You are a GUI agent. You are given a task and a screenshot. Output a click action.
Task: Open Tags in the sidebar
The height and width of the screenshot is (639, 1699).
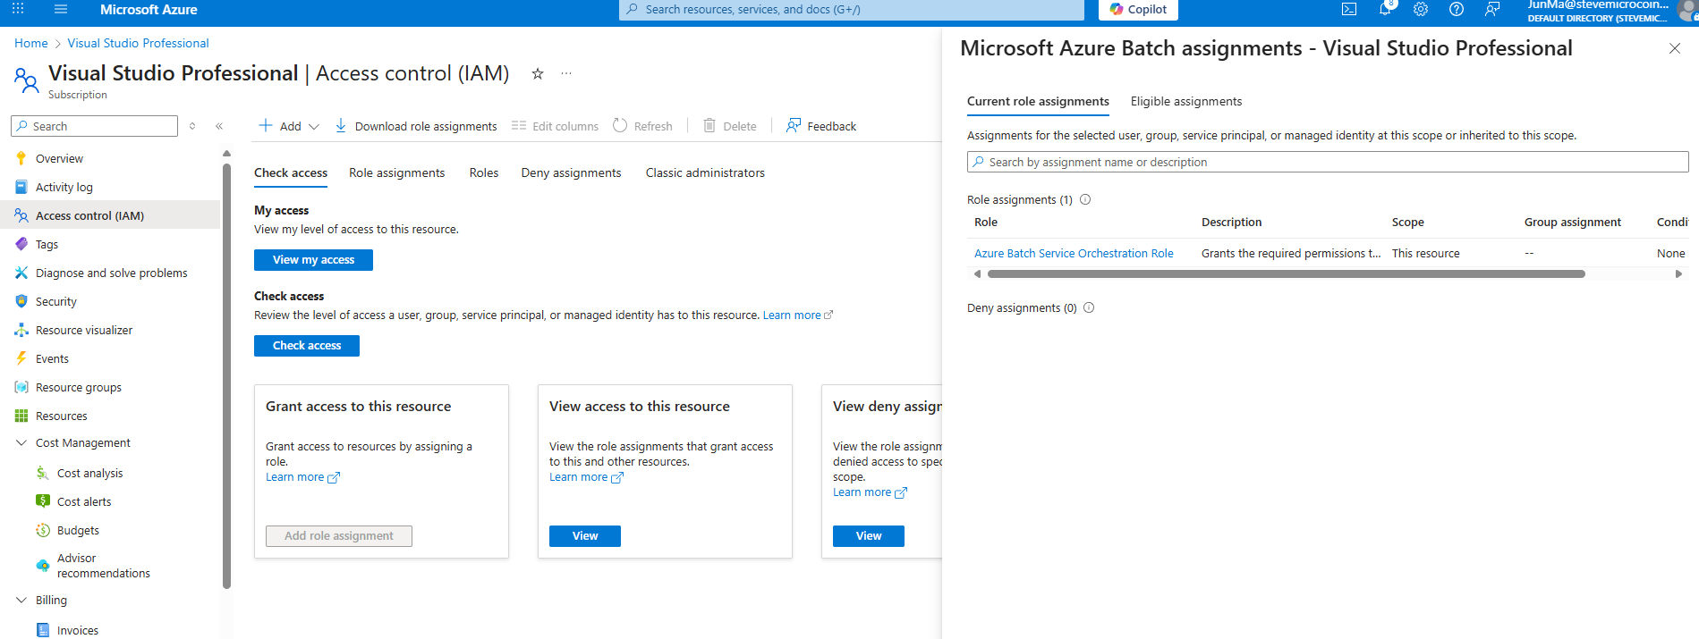47,244
